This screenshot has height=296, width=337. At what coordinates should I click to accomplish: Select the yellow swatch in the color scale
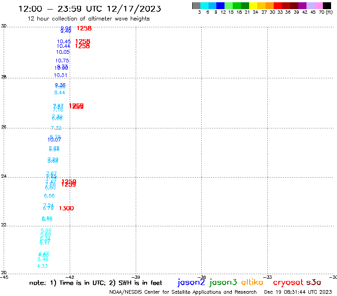pyautogui.click(x=253, y=5)
